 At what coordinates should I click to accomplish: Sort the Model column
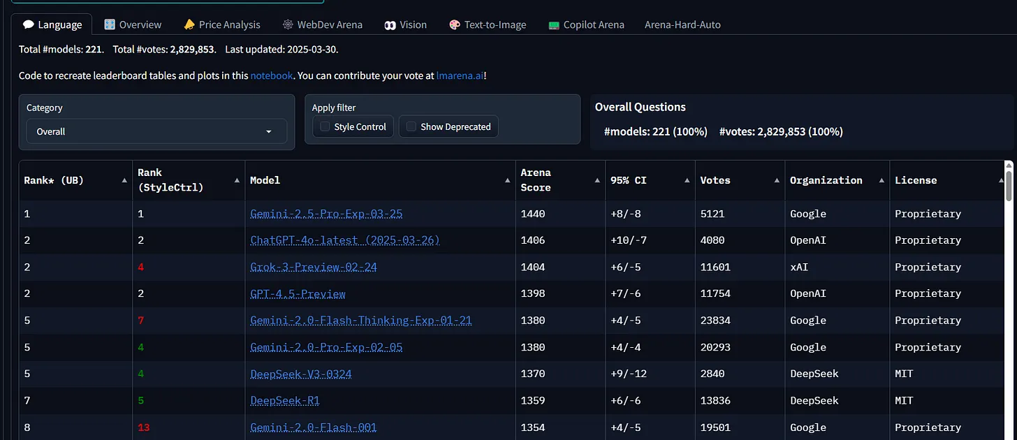[x=507, y=180]
